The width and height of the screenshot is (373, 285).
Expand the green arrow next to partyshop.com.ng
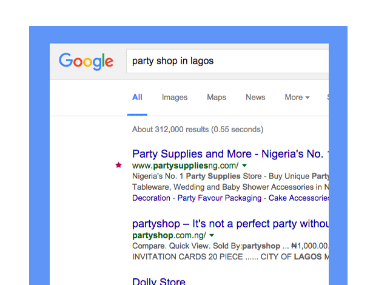click(212, 235)
